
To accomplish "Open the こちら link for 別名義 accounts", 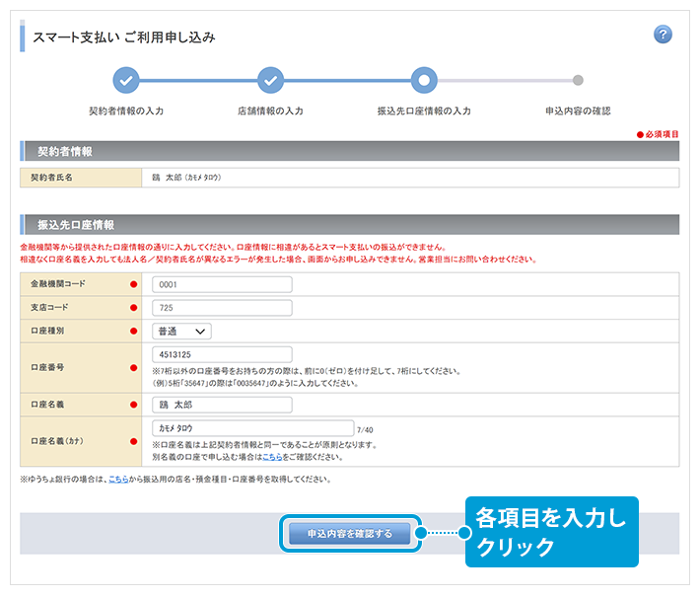I will (272, 457).
